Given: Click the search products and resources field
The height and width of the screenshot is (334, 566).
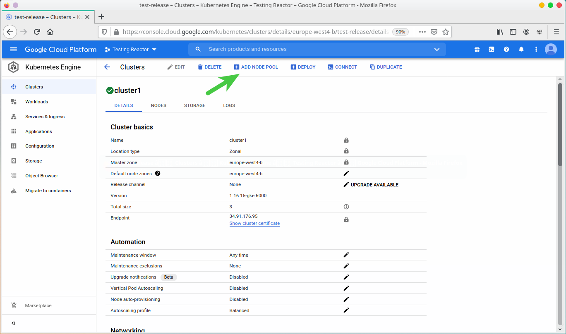Looking at the screenshot, I should coord(317,49).
